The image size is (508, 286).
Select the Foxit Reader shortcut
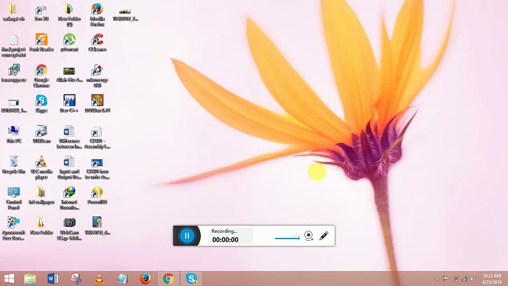click(x=41, y=43)
